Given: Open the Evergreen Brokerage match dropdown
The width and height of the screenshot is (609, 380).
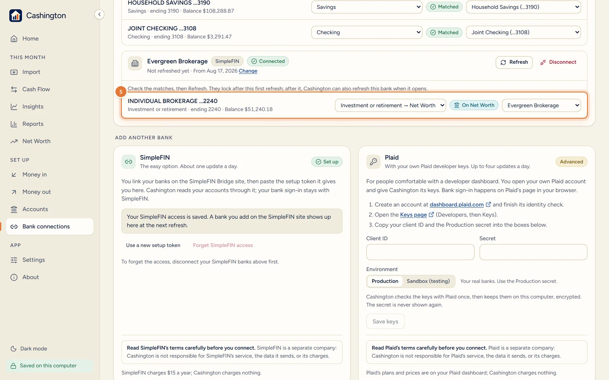Looking at the screenshot, I should pyautogui.click(x=541, y=106).
